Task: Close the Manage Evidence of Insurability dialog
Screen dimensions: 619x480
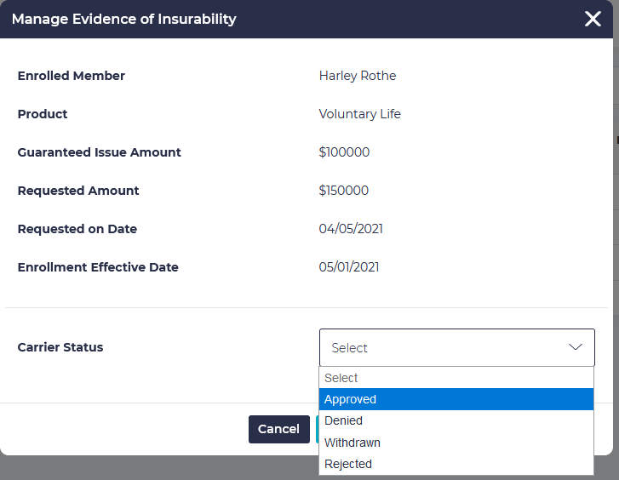Action: pyautogui.click(x=593, y=19)
